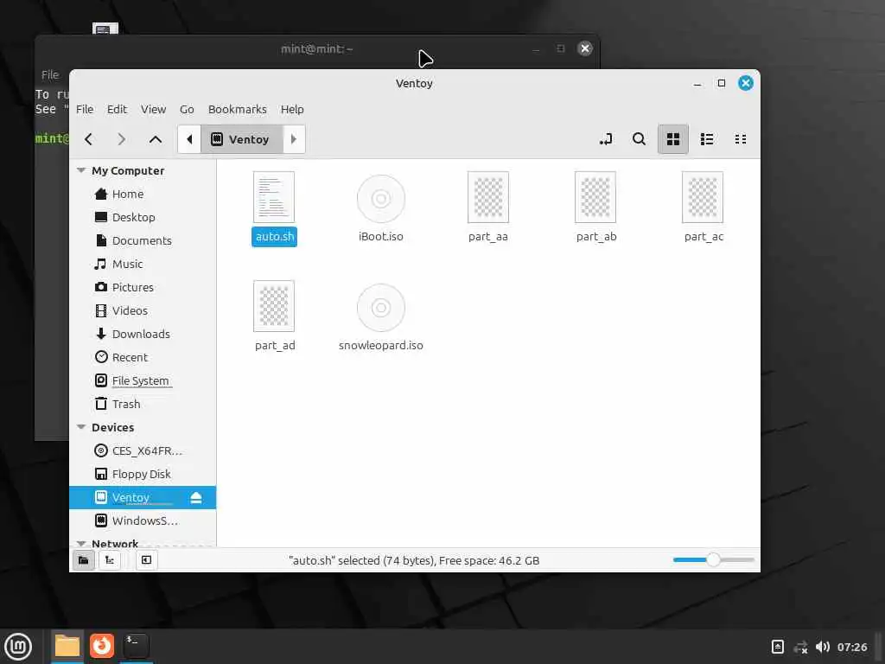
Task: Select the part_aa file
Action: pos(488,208)
